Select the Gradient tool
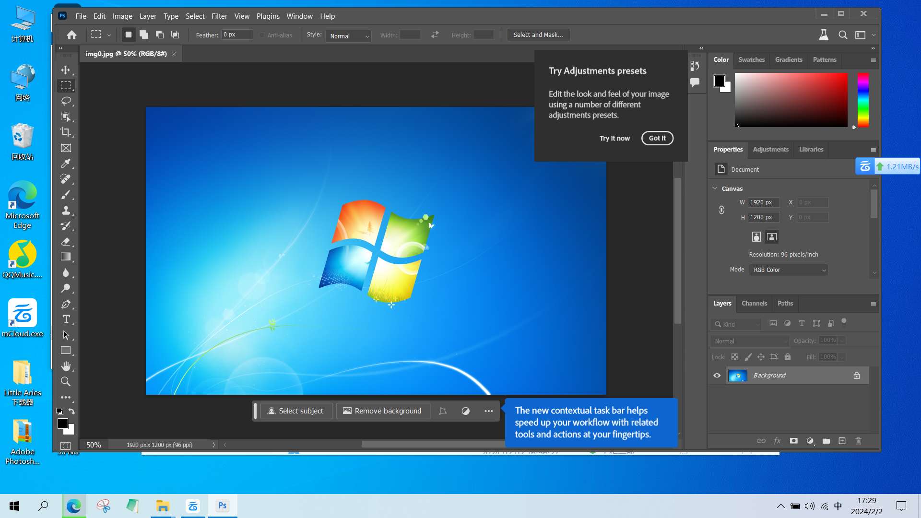 tap(66, 257)
